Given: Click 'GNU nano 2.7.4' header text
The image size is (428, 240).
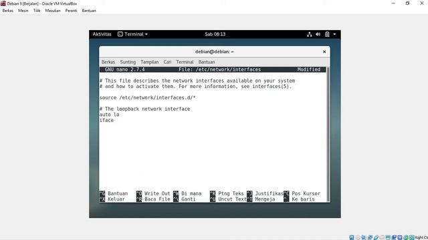Looking at the screenshot, I should (x=125, y=69).
